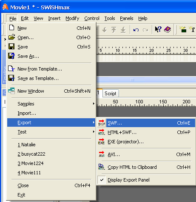This screenshot has height=202, width=196.
Task: Open recent file 3 Movie1224
Action: coord(51,163)
